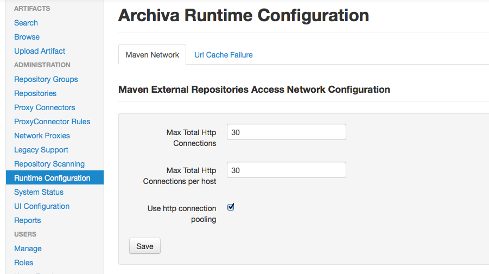Click the Save button
The image size is (489, 274).
click(x=145, y=246)
